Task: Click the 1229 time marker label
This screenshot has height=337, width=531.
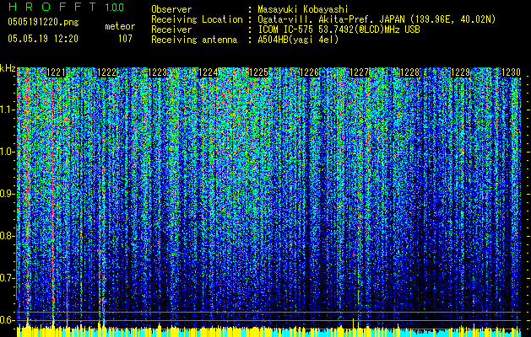Action: pyautogui.click(x=461, y=72)
